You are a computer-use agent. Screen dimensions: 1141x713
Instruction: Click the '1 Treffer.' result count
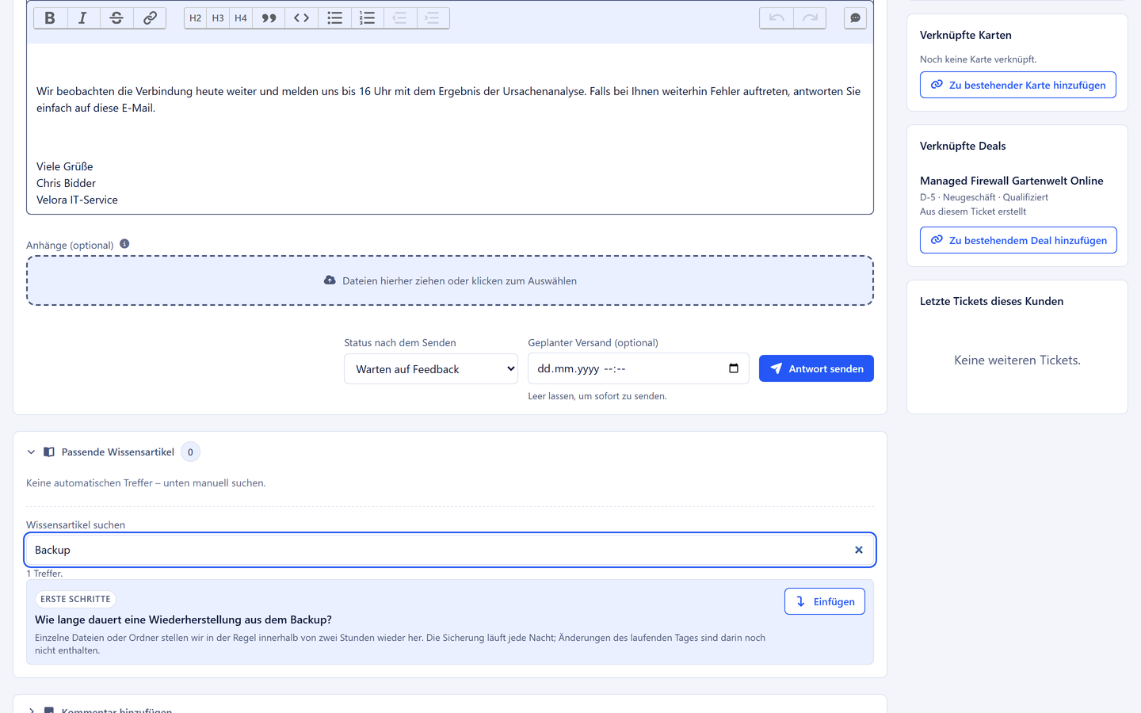[x=44, y=574]
